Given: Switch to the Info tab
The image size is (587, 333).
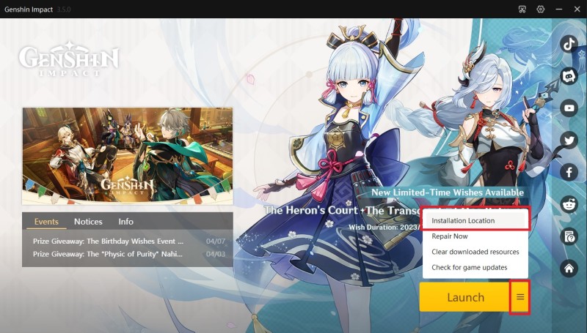Looking at the screenshot, I should 126,222.
